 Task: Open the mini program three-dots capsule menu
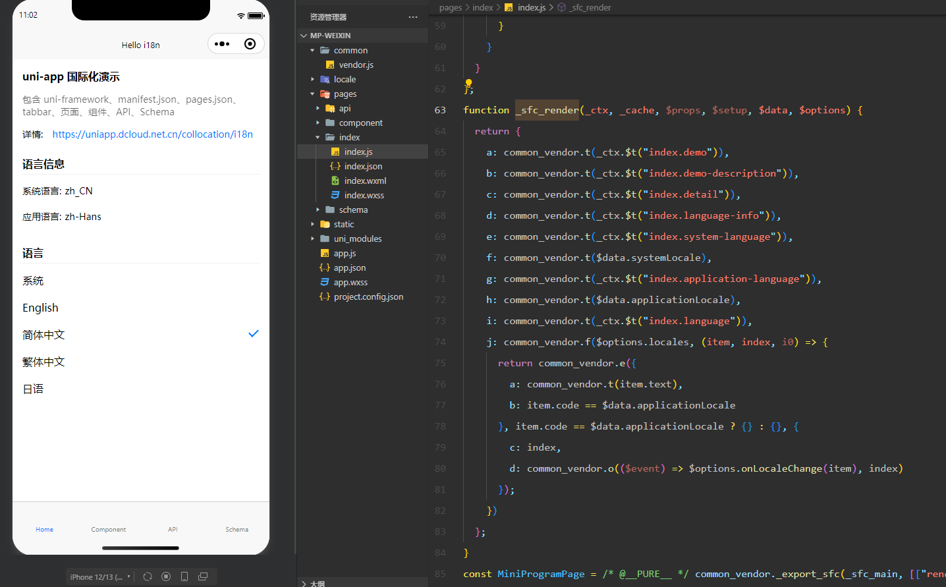click(x=222, y=44)
